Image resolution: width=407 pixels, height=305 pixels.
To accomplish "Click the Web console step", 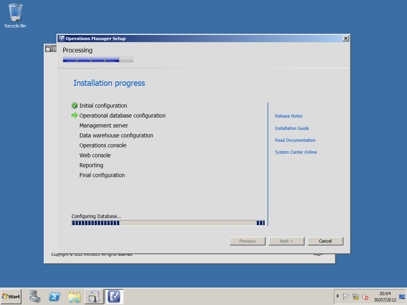I will [95, 155].
